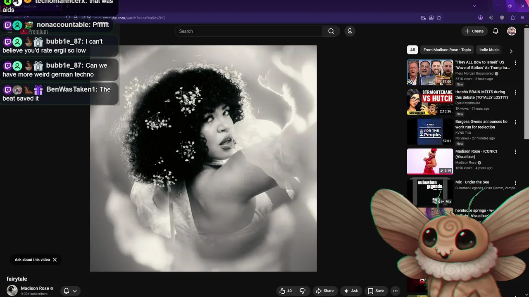This screenshot has height=297, width=529.
Task: Activate voice search microphone
Action: [x=350, y=31]
